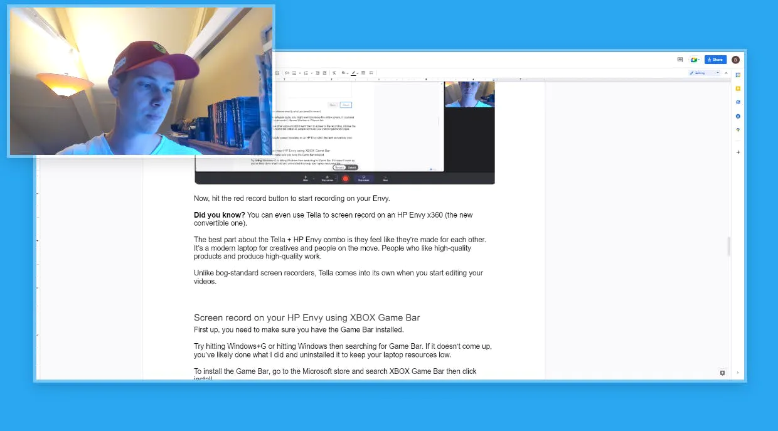The image size is (778, 431).
Task: Open Contacts side panel icon
Action: coord(738,116)
